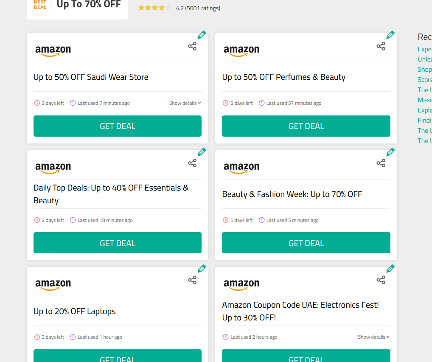
Task: Click the edit pencil on Saudi Wear Store deal
Action: click(x=202, y=34)
